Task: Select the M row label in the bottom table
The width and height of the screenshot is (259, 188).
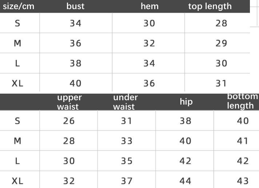Action: point(17,141)
